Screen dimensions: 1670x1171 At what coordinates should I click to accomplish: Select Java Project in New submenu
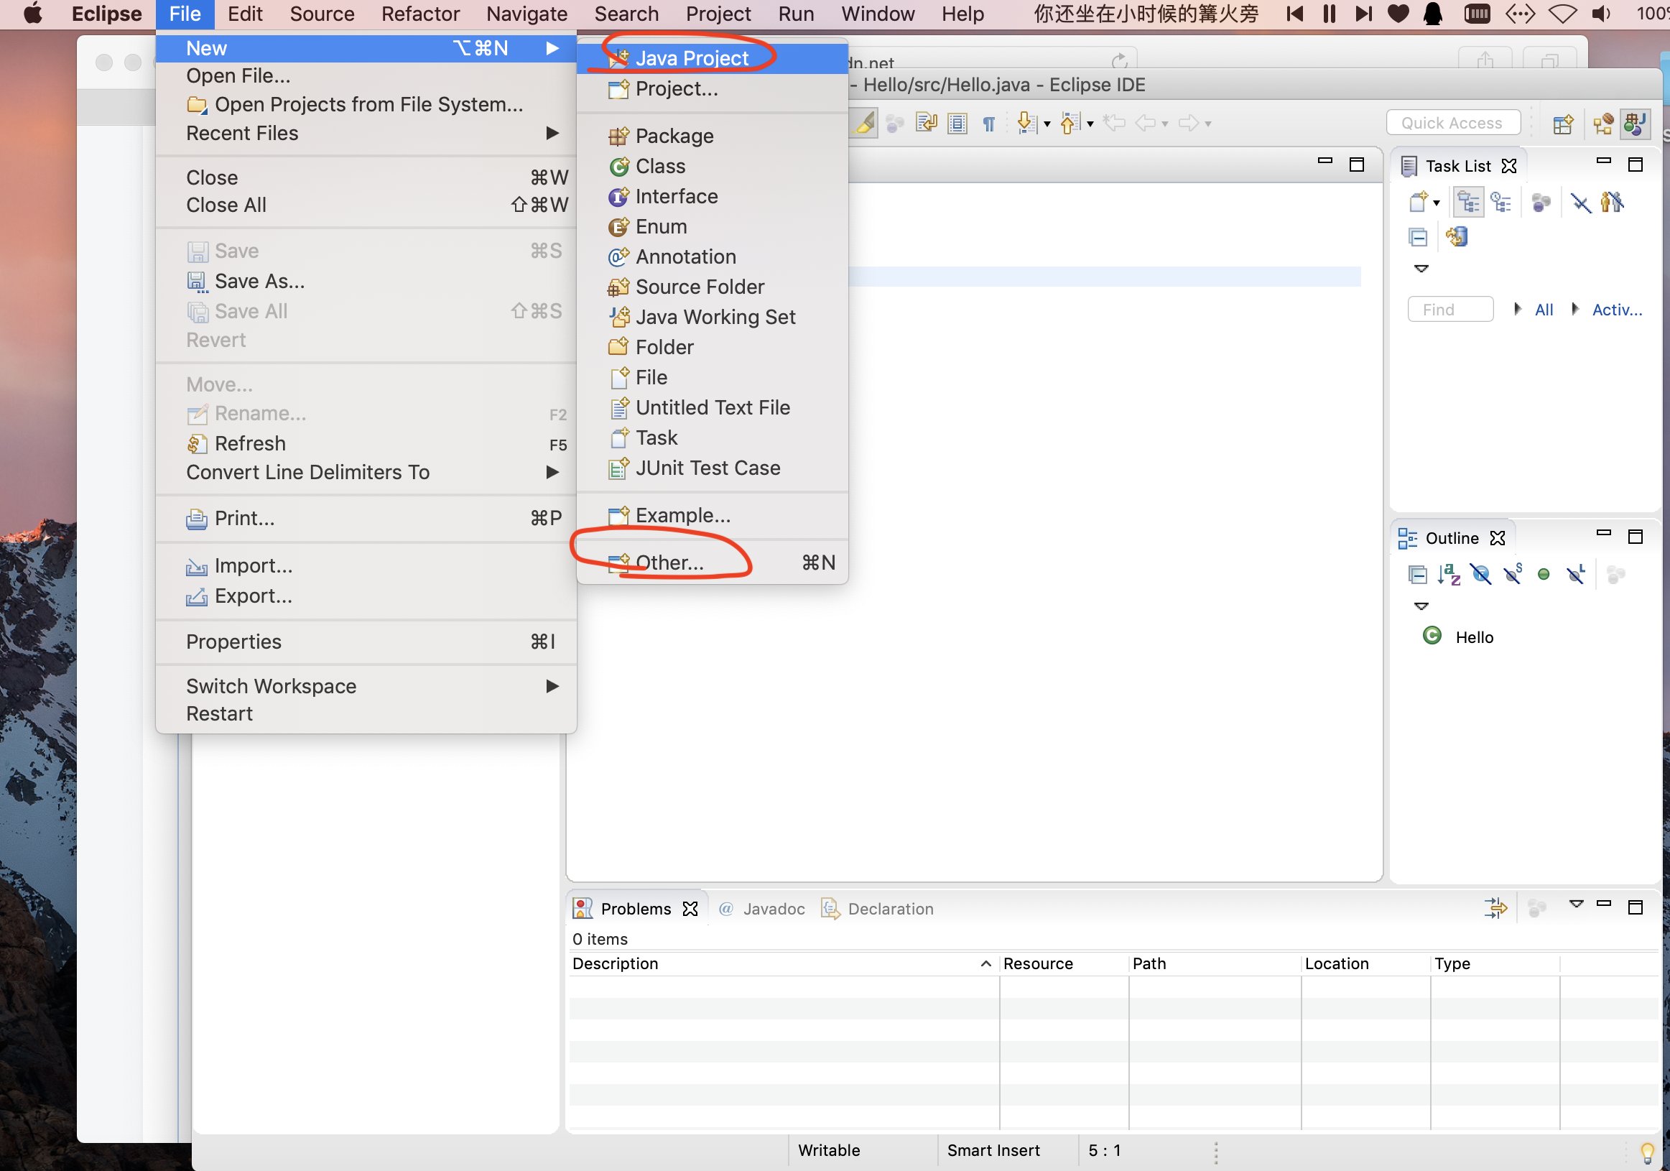pos(712,58)
